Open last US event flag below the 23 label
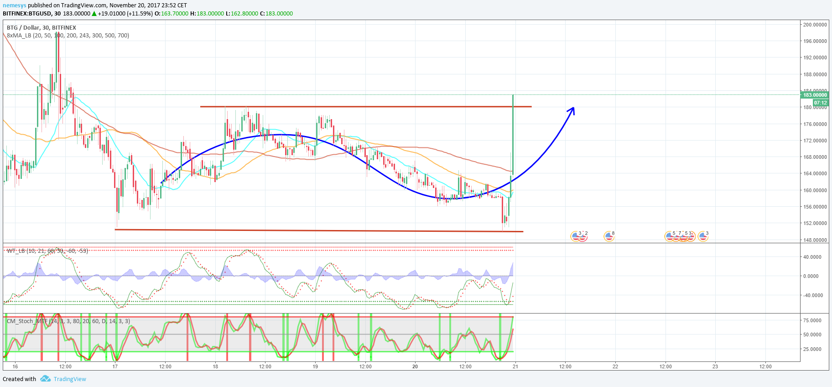This screenshot has height=387, width=832. [703, 236]
